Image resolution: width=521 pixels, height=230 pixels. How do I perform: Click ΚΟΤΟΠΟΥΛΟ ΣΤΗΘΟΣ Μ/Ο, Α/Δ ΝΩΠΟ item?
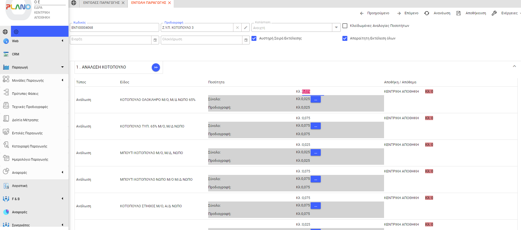pos(151,206)
